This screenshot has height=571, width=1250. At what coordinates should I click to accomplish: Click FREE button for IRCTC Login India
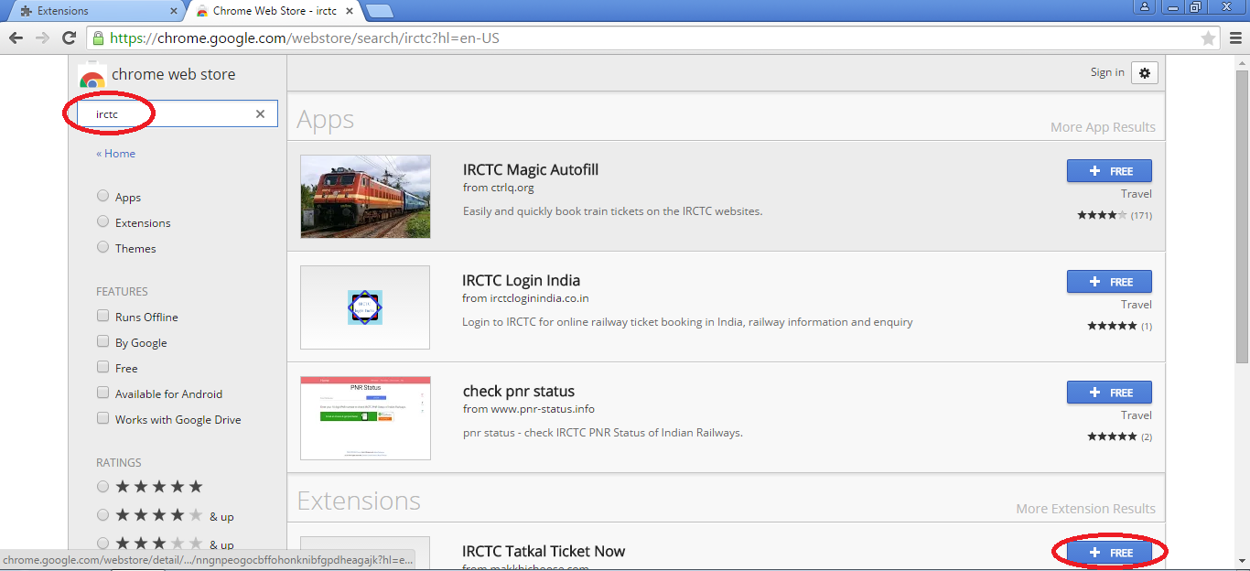tap(1109, 282)
